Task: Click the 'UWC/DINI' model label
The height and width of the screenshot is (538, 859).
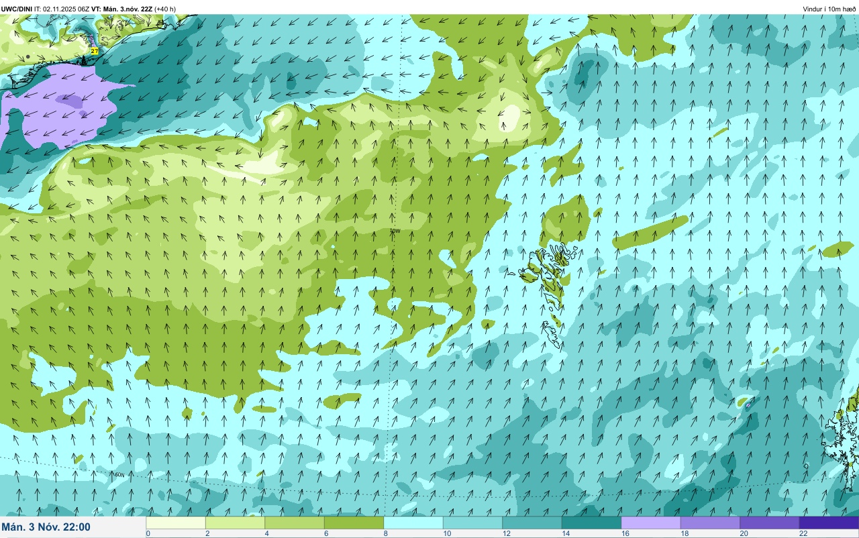Action: (x=17, y=9)
